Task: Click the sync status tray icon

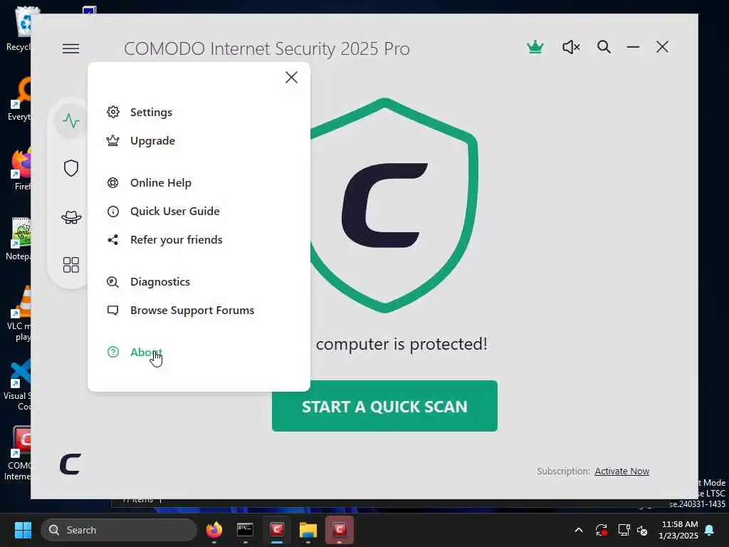Action: click(x=601, y=530)
